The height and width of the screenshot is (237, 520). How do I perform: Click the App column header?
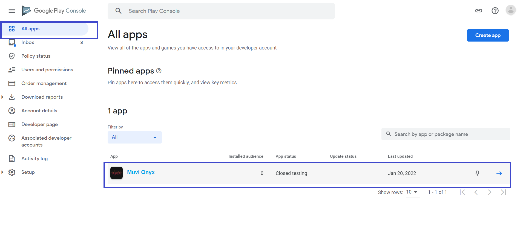(x=114, y=156)
